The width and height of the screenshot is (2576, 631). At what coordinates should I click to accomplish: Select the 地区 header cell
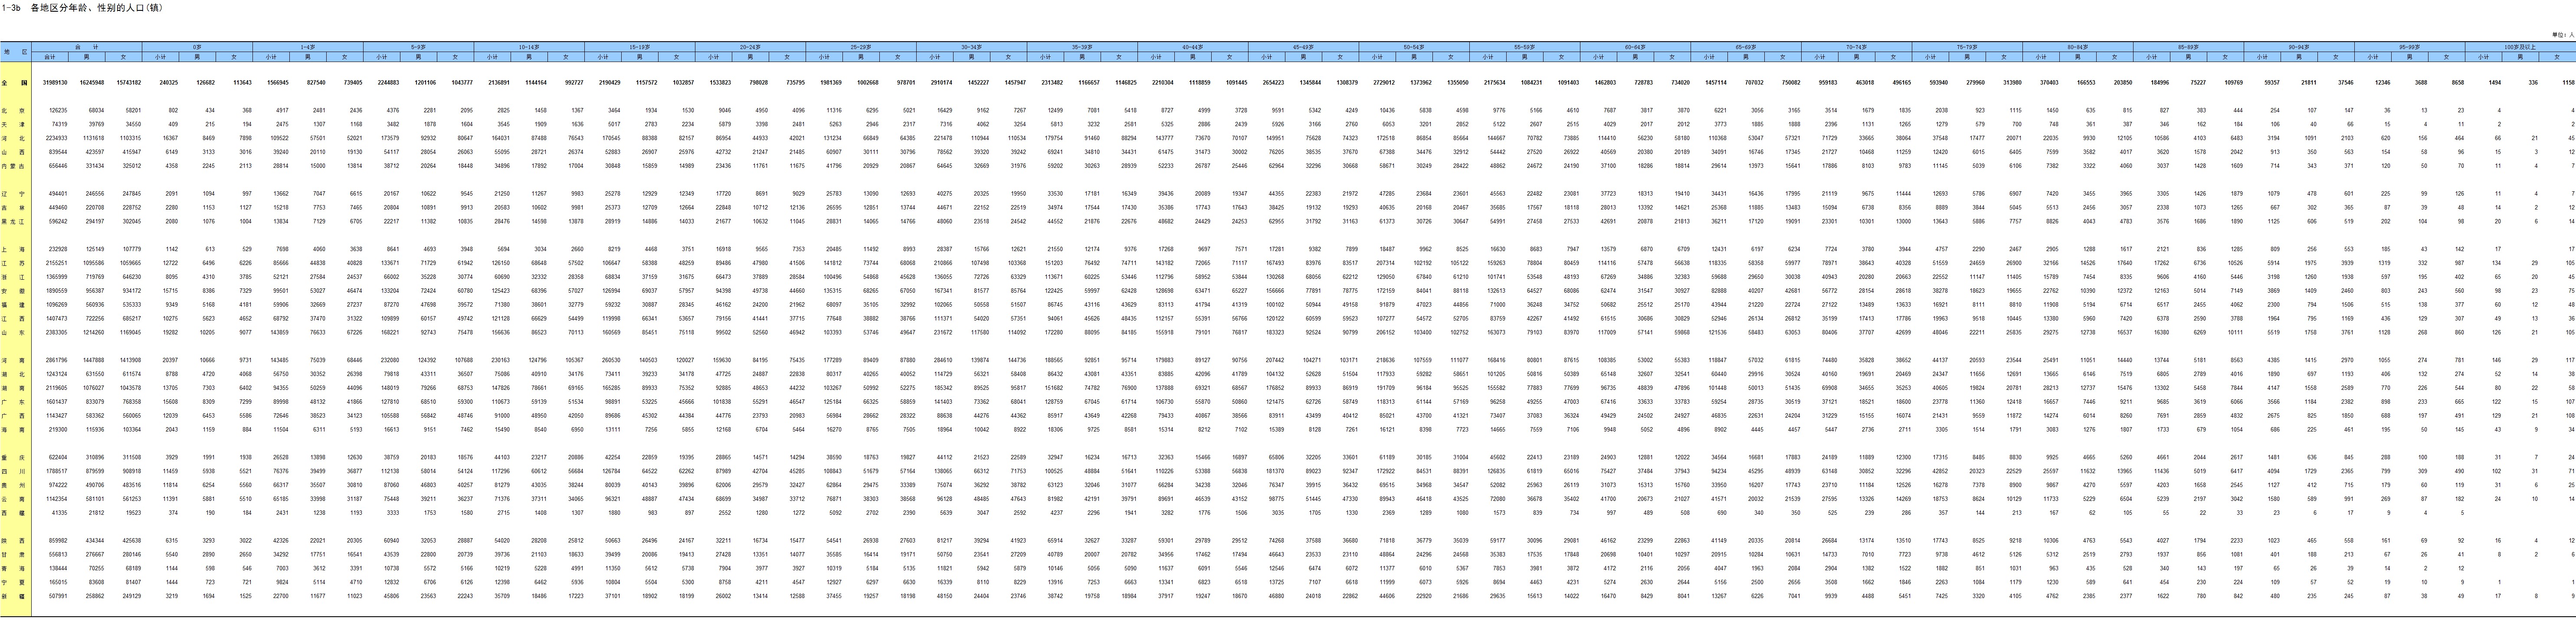pos(16,51)
